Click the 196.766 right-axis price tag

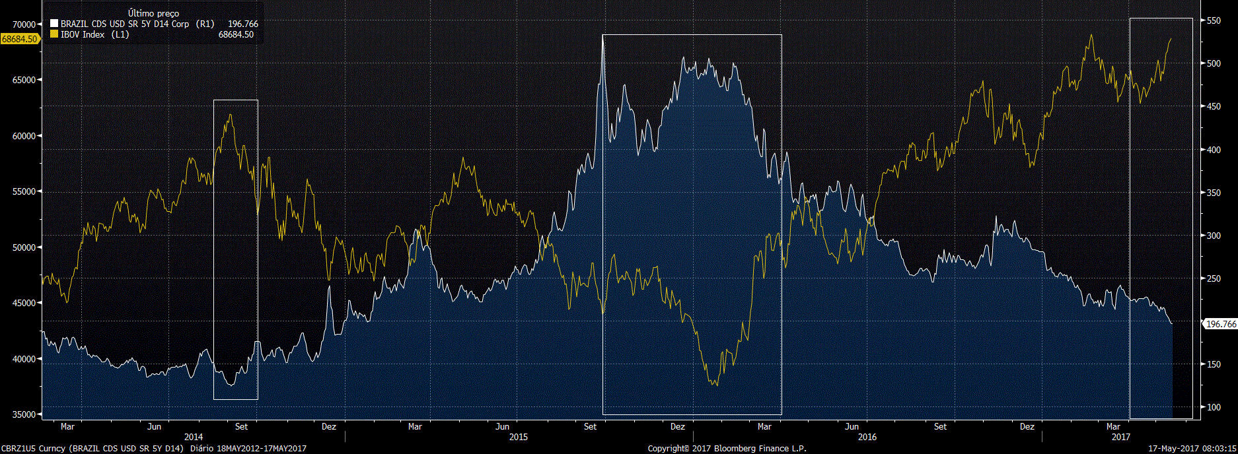coord(1220,324)
